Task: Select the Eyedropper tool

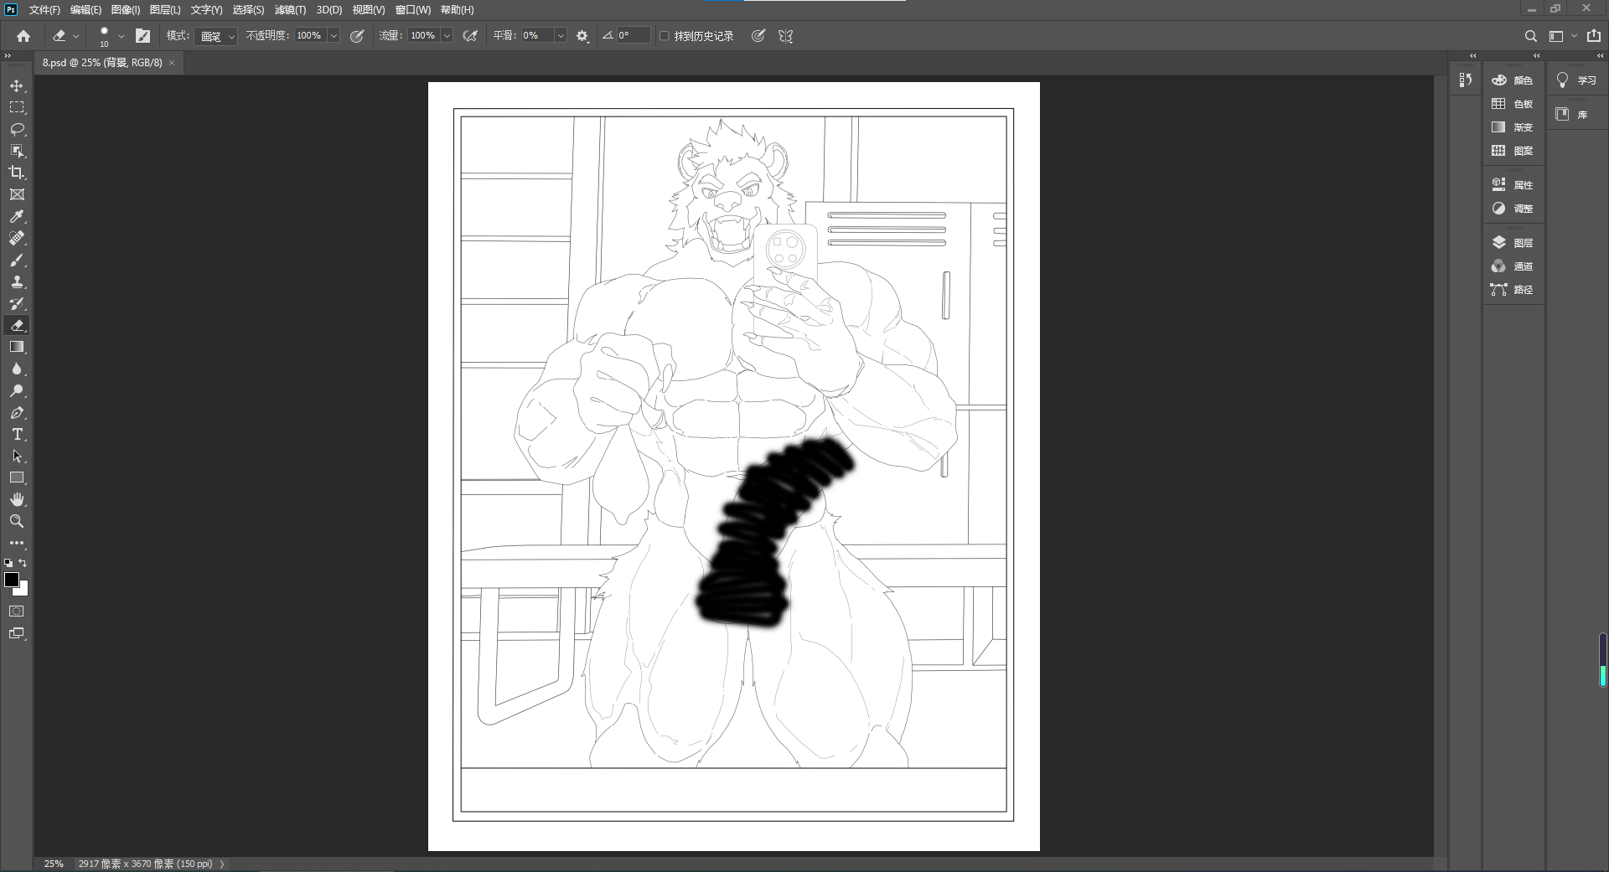Action: click(17, 216)
